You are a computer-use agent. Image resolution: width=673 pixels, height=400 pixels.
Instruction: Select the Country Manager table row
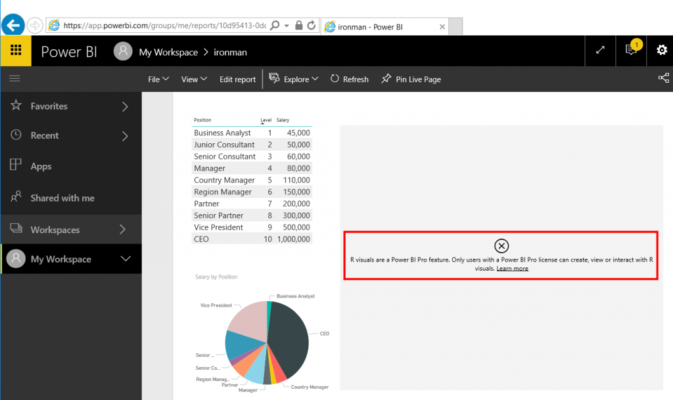tap(252, 179)
